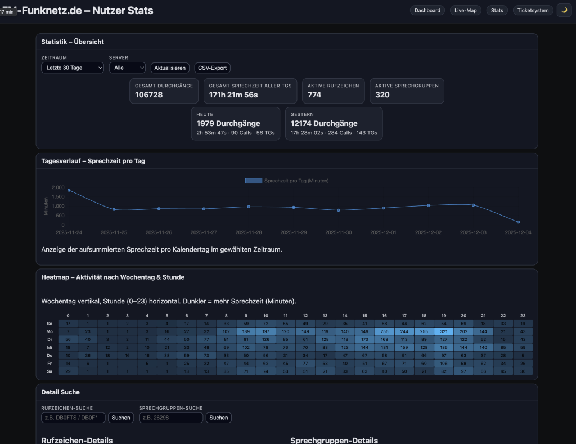Select the heatmap cell with value 321
576x444 pixels.
444,332
